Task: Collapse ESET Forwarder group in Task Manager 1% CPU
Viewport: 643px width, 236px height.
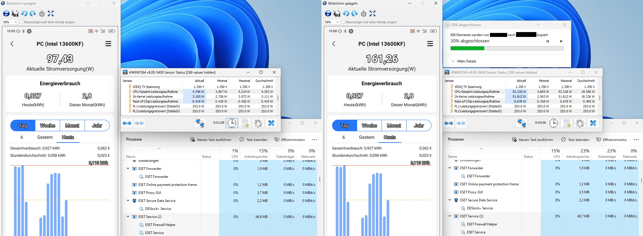Action: (128, 169)
